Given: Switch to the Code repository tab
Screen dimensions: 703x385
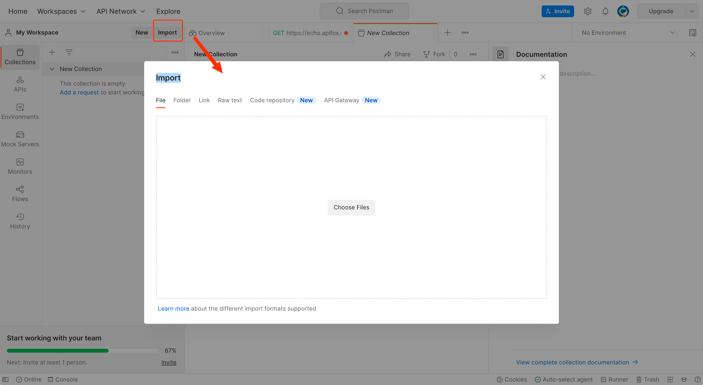Looking at the screenshot, I should pyautogui.click(x=283, y=100).
